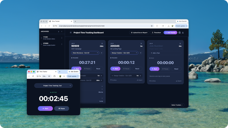Open the downloads icon in main browser toolbar
The height and width of the screenshot is (128, 228).
pos(169,26)
